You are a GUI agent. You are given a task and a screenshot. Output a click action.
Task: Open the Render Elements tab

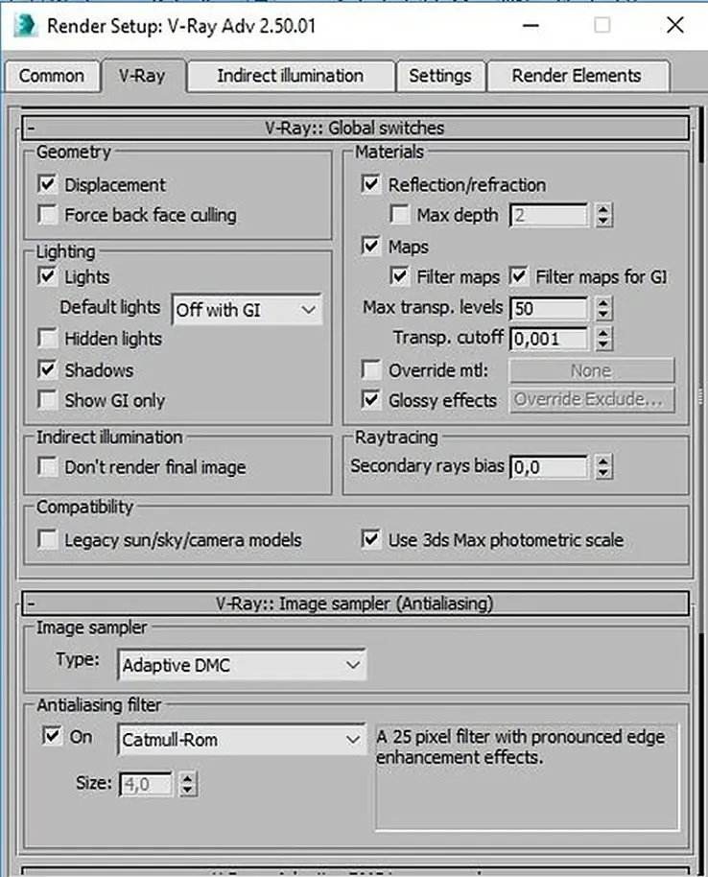click(577, 76)
